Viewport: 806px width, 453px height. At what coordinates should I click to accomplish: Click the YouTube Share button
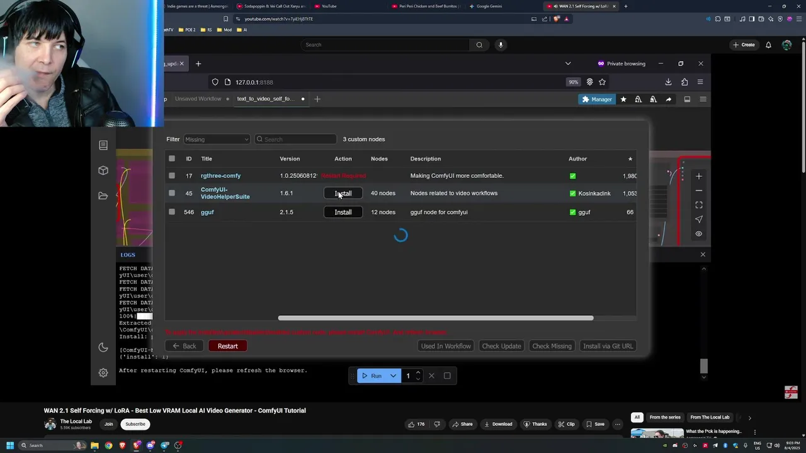point(462,424)
